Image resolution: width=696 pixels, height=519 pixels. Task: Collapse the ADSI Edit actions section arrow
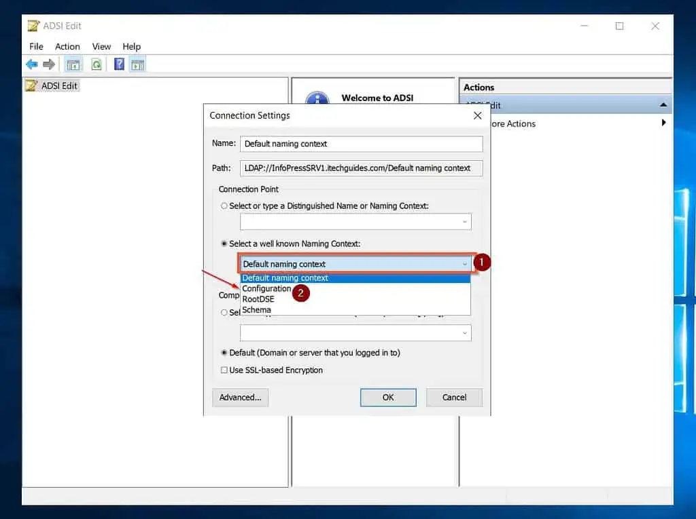pos(663,105)
